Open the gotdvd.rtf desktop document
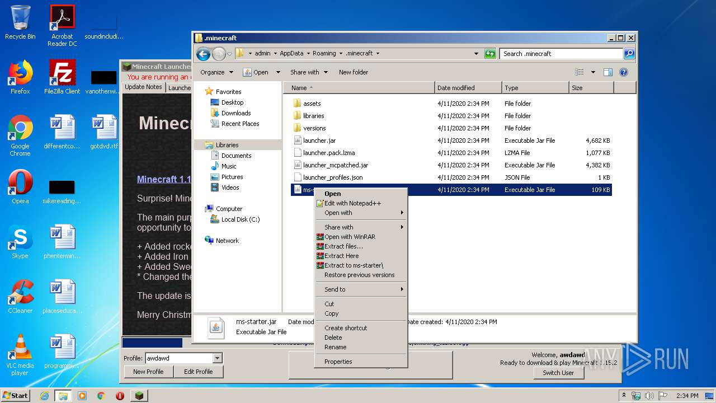This screenshot has width=716, height=403. coord(104,132)
